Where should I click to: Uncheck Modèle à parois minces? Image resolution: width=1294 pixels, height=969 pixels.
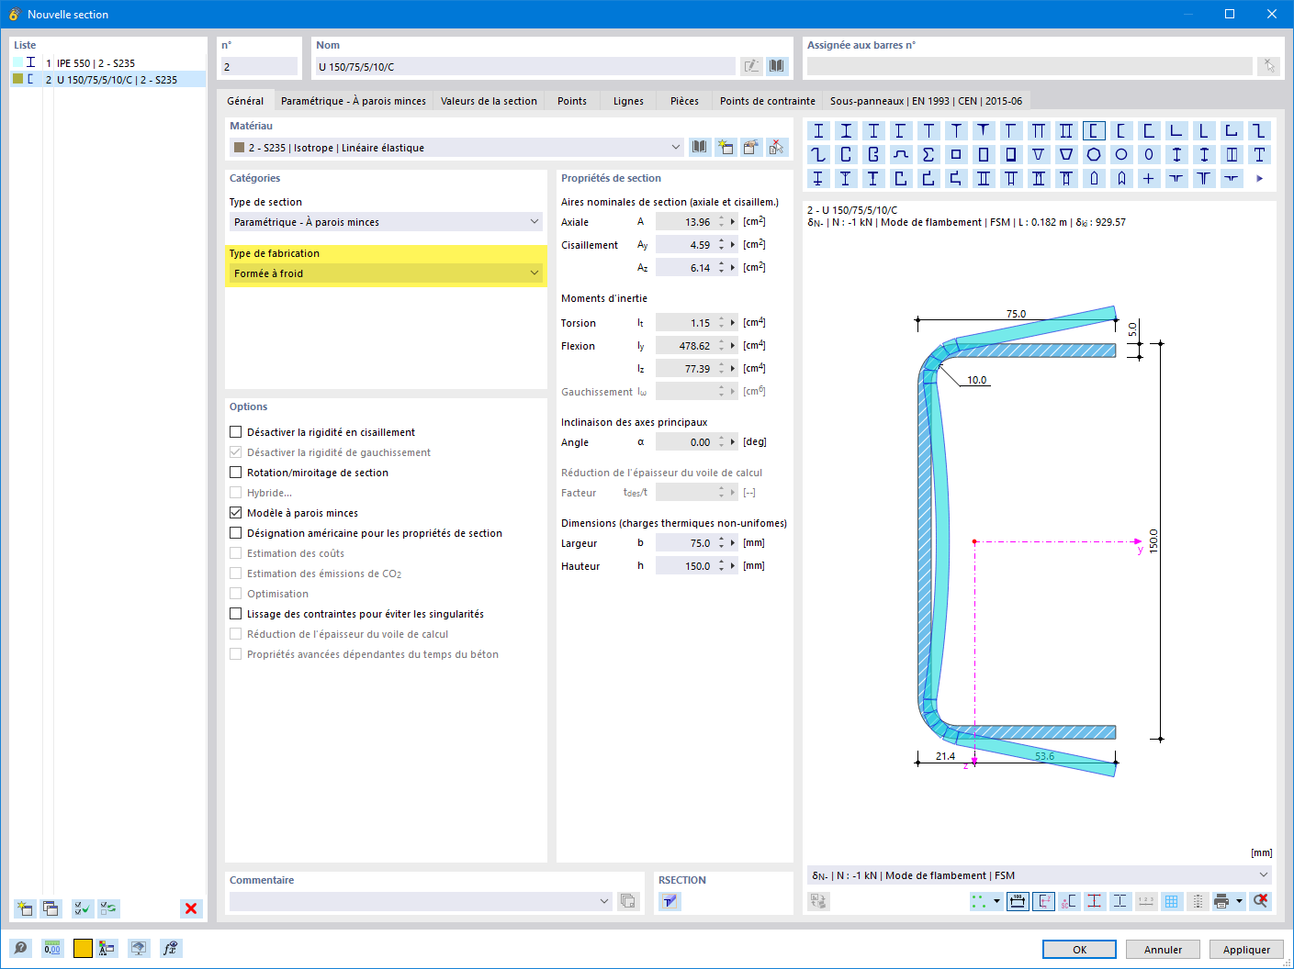coord(236,513)
